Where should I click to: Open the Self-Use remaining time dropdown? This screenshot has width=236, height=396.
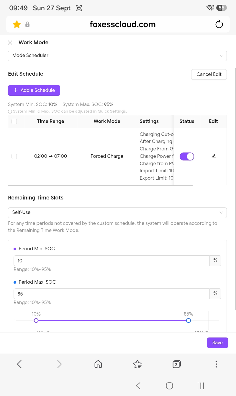click(117, 212)
